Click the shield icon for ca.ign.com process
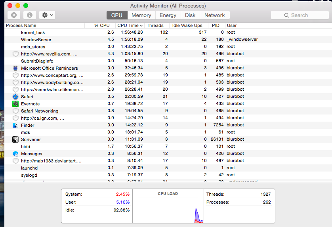This screenshot has width=332, height=227. [x=15, y=118]
